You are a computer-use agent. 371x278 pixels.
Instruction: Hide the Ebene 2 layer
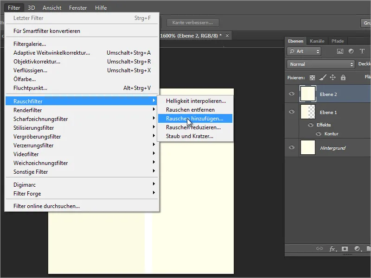pyautogui.click(x=292, y=94)
